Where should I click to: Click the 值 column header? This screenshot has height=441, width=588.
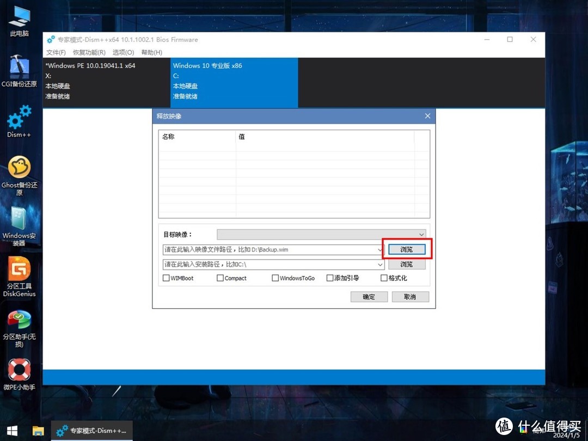tap(324, 137)
